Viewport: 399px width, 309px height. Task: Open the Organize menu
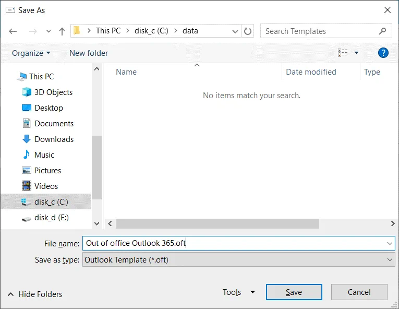(31, 53)
